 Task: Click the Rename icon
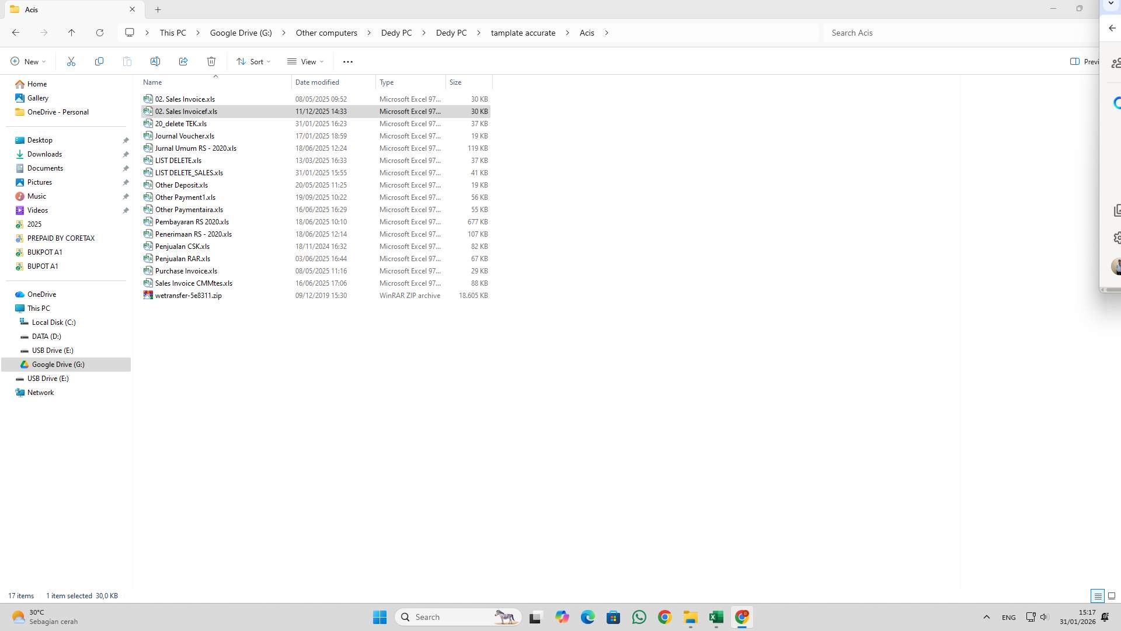155,61
